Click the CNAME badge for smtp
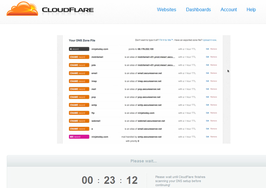Viewport: 266px width, 188px height. pos(79,105)
